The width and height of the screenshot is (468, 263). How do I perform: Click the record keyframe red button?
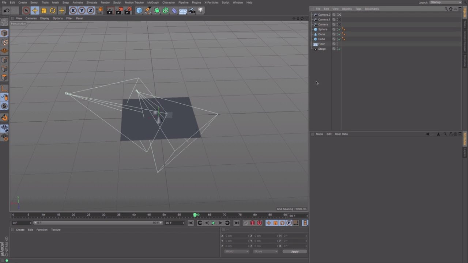click(x=252, y=223)
